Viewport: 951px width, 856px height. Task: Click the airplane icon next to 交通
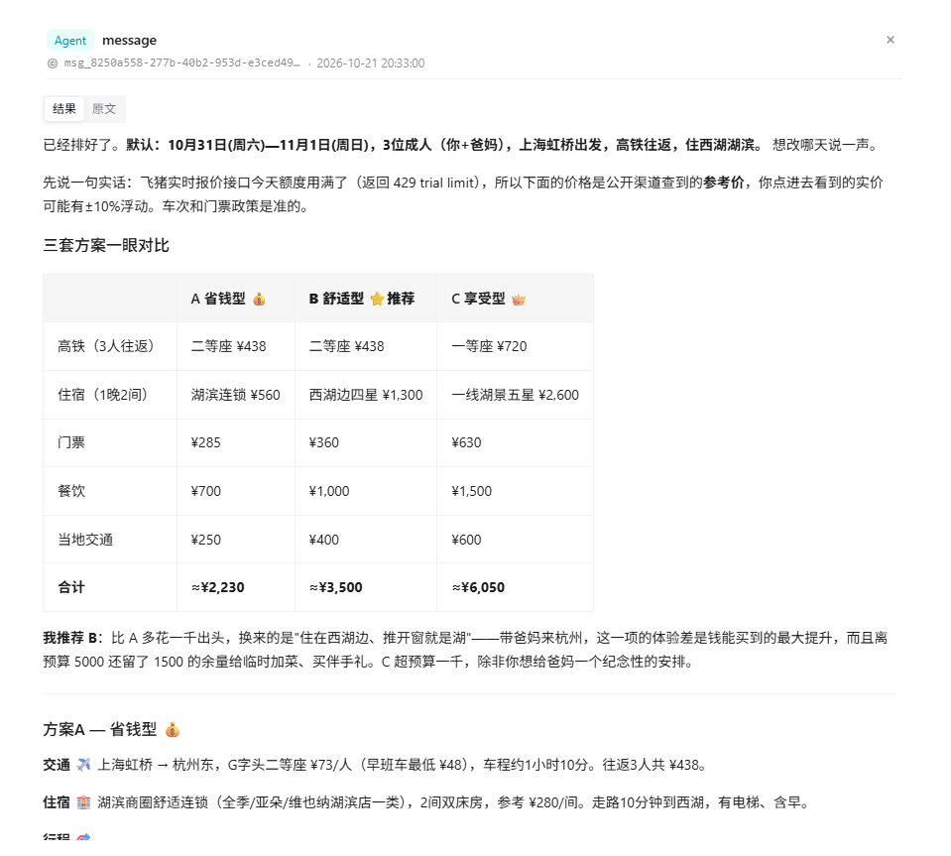[x=83, y=765]
